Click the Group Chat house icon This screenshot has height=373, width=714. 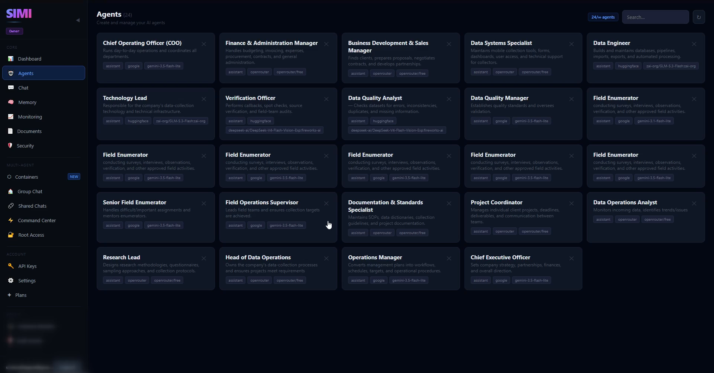[10, 191]
